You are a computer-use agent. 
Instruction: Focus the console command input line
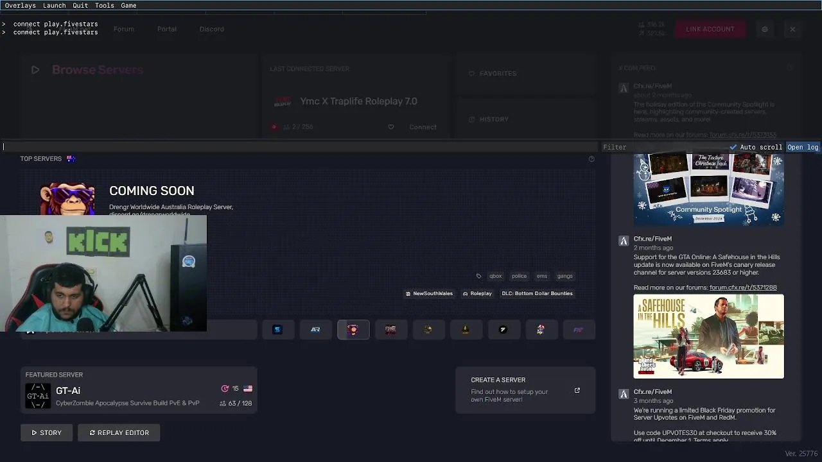pos(300,147)
